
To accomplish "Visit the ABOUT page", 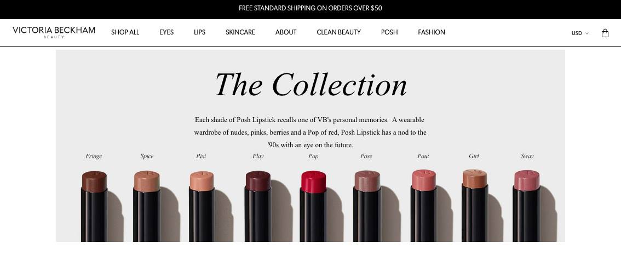I will 286,32.
